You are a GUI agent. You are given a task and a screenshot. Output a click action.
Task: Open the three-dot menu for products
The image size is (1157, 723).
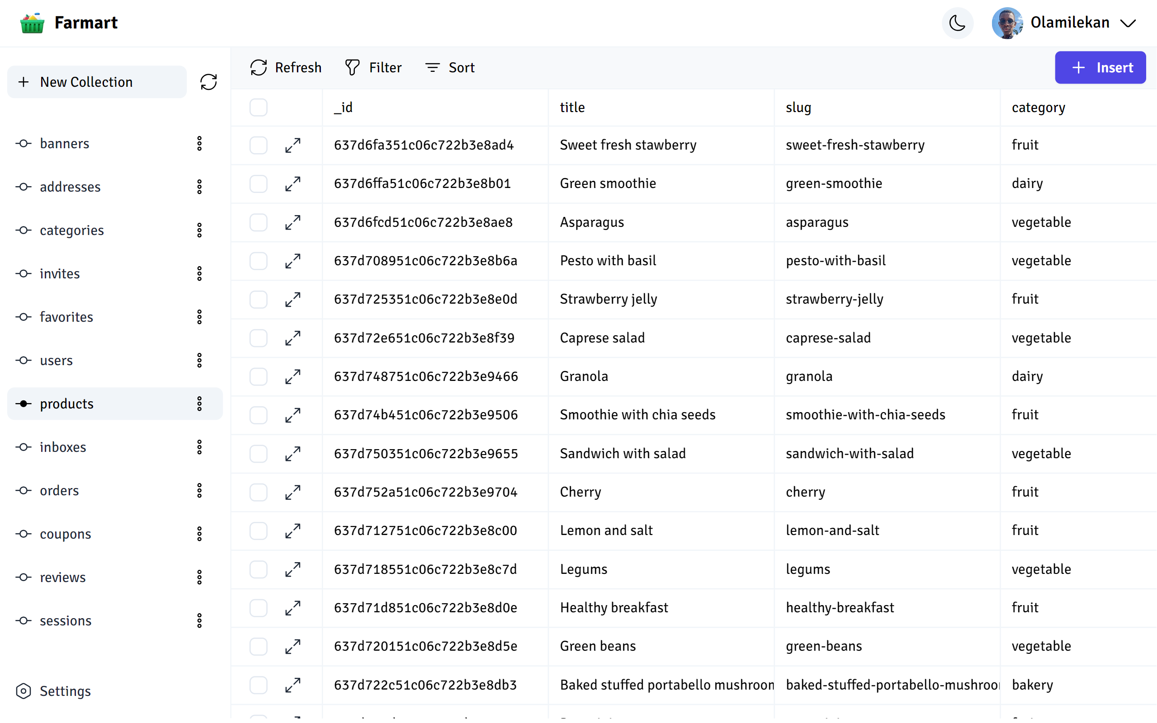pos(199,404)
